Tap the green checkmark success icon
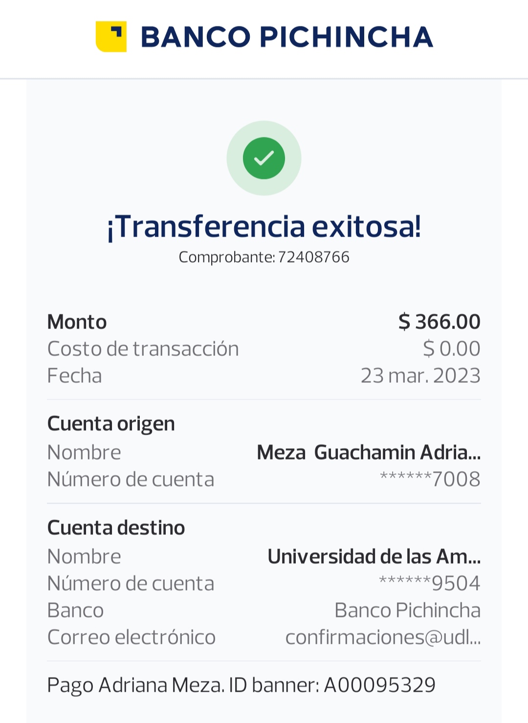 click(264, 158)
